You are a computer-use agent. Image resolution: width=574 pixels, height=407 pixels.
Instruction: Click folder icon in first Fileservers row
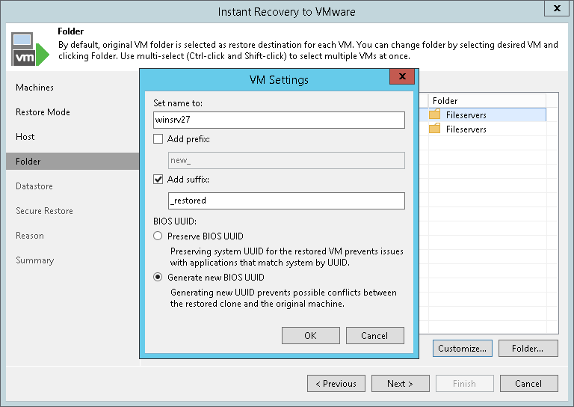pyautogui.click(x=435, y=115)
